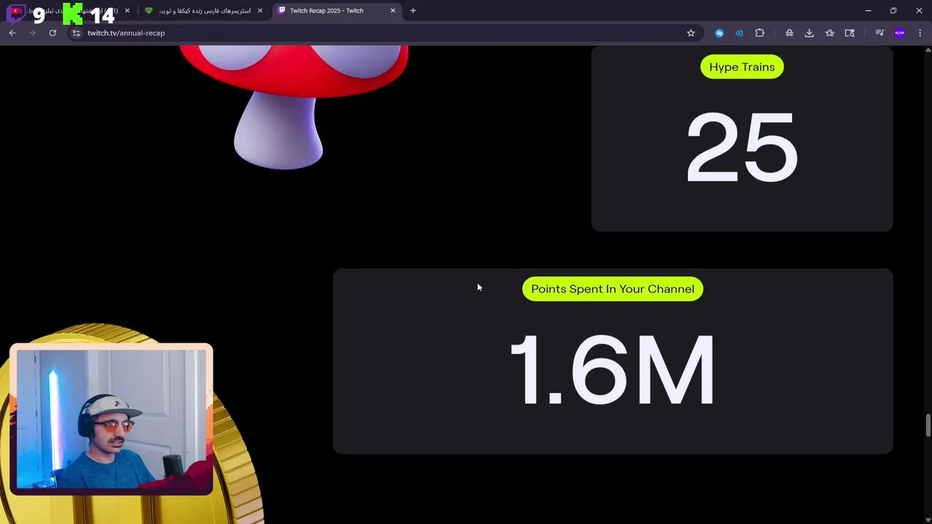Open the bookmarks star-list icon
932x524 pixels.
[x=829, y=33]
